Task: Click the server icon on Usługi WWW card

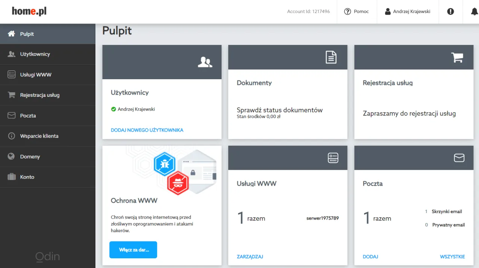Action: [333, 158]
